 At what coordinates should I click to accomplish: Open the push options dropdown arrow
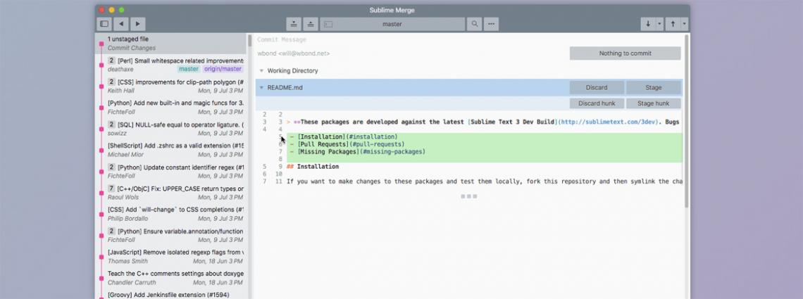684,24
